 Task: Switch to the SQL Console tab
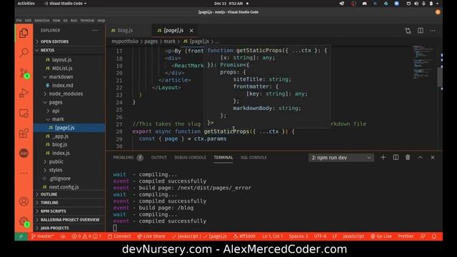click(x=253, y=157)
